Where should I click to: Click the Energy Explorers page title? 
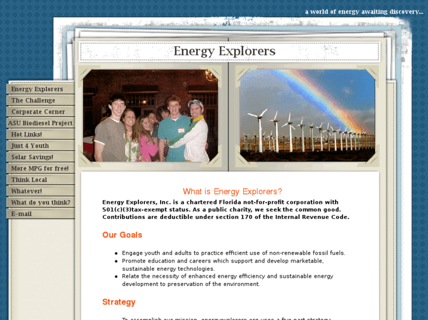click(x=224, y=51)
